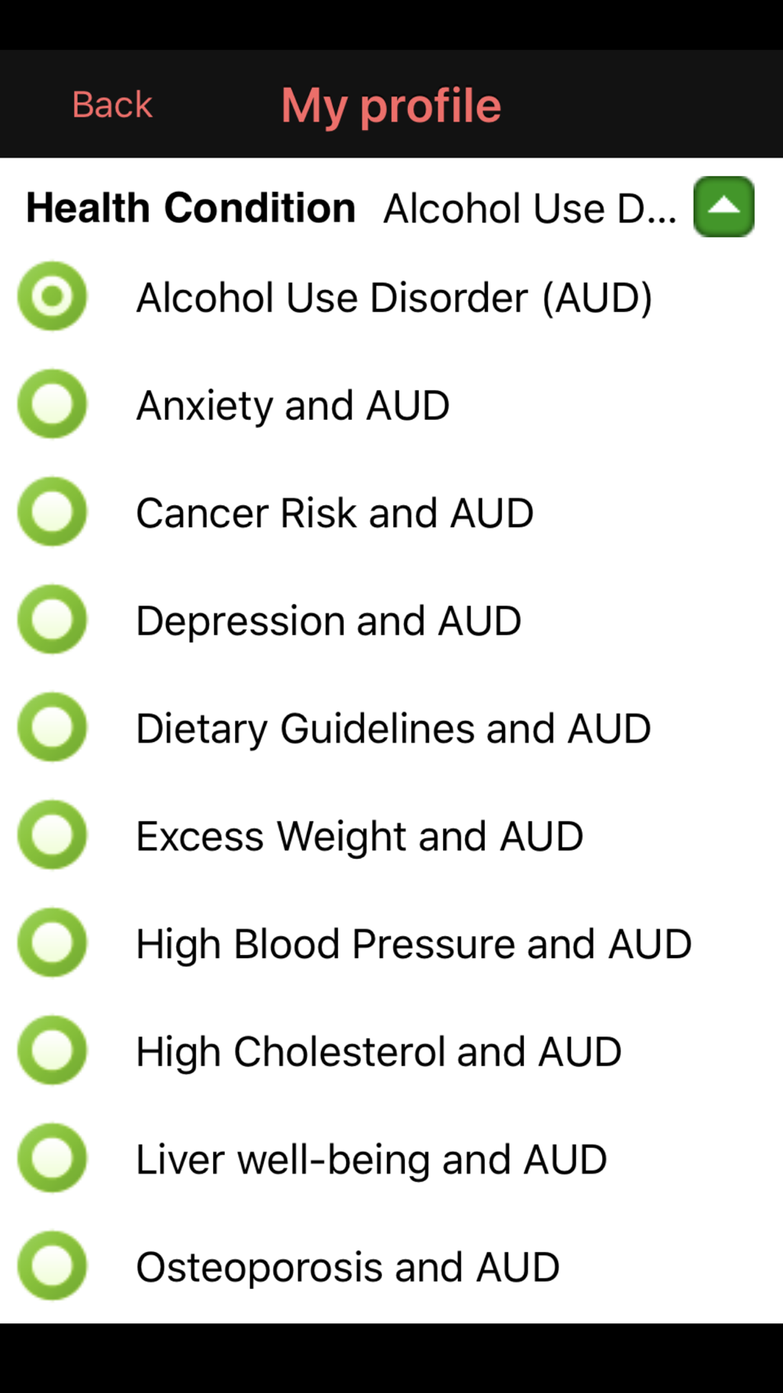783x1393 pixels.
Task: Click the Liver well-being and AUD text
Action: tap(371, 1160)
